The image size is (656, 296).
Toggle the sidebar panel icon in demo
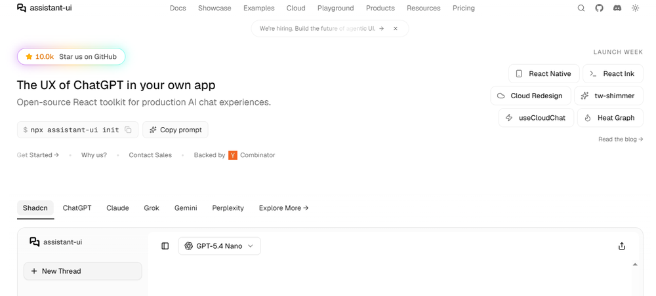165,246
